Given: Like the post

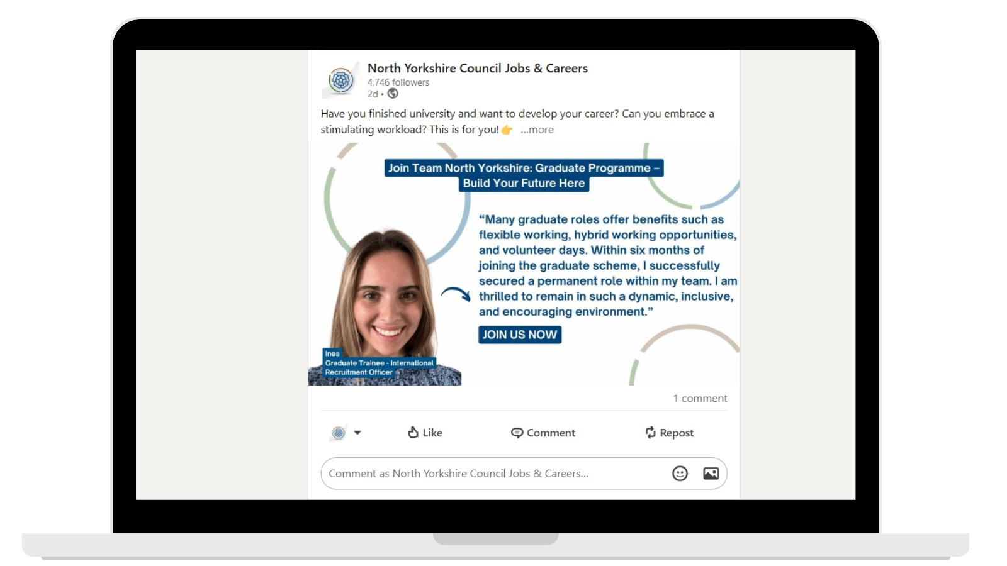Looking at the screenshot, I should 425,433.
